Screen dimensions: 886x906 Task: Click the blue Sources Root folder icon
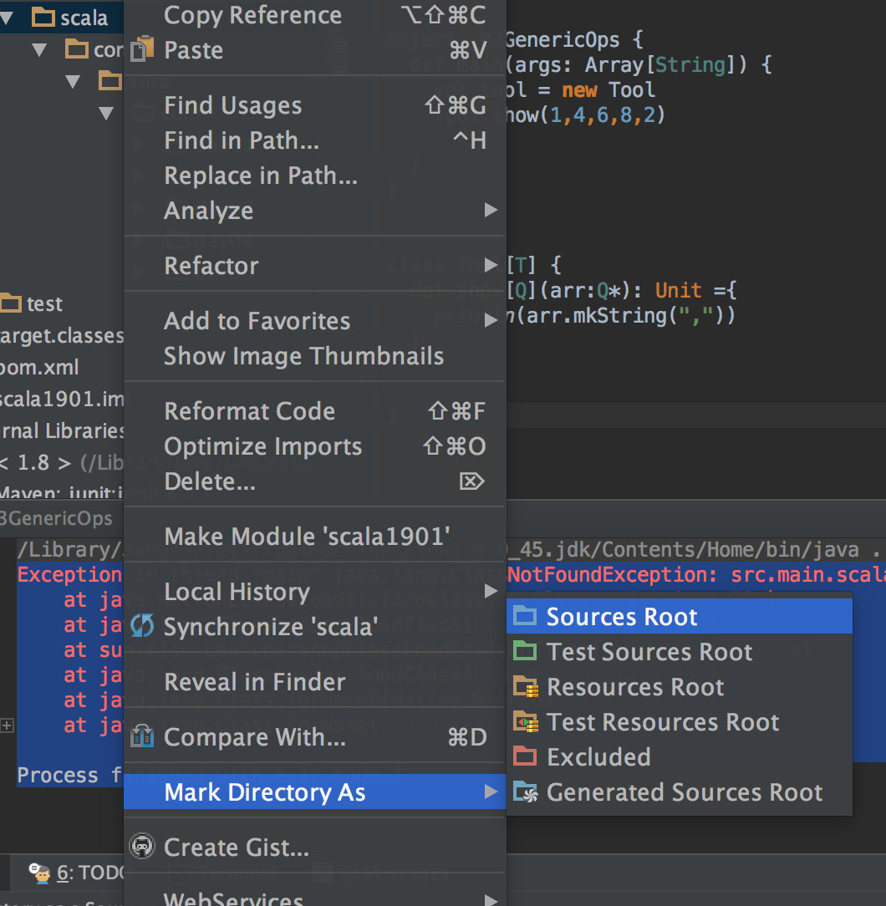[527, 615]
